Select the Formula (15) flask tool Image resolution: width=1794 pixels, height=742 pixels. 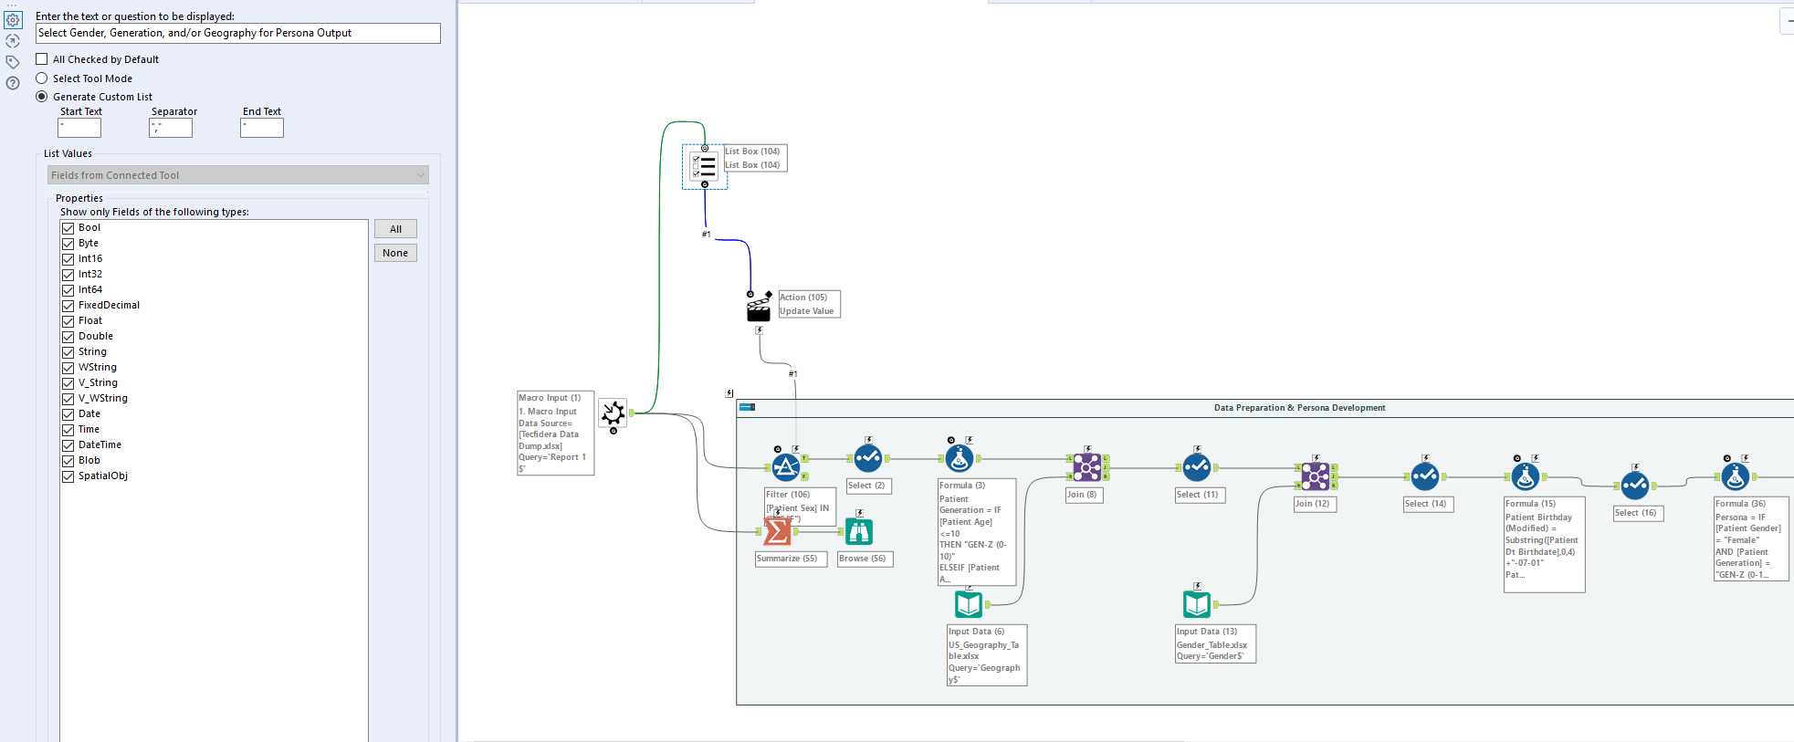coord(1526,476)
